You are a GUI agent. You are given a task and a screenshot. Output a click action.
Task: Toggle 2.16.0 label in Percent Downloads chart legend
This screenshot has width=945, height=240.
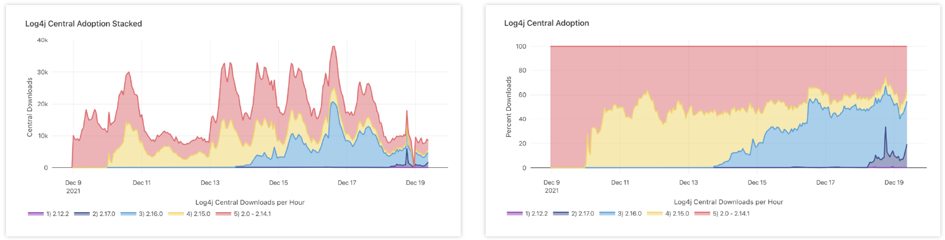[629, 213]
